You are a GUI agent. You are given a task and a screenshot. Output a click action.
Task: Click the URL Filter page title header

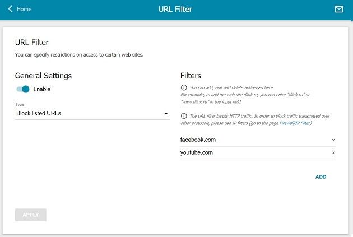click(175, 9)
